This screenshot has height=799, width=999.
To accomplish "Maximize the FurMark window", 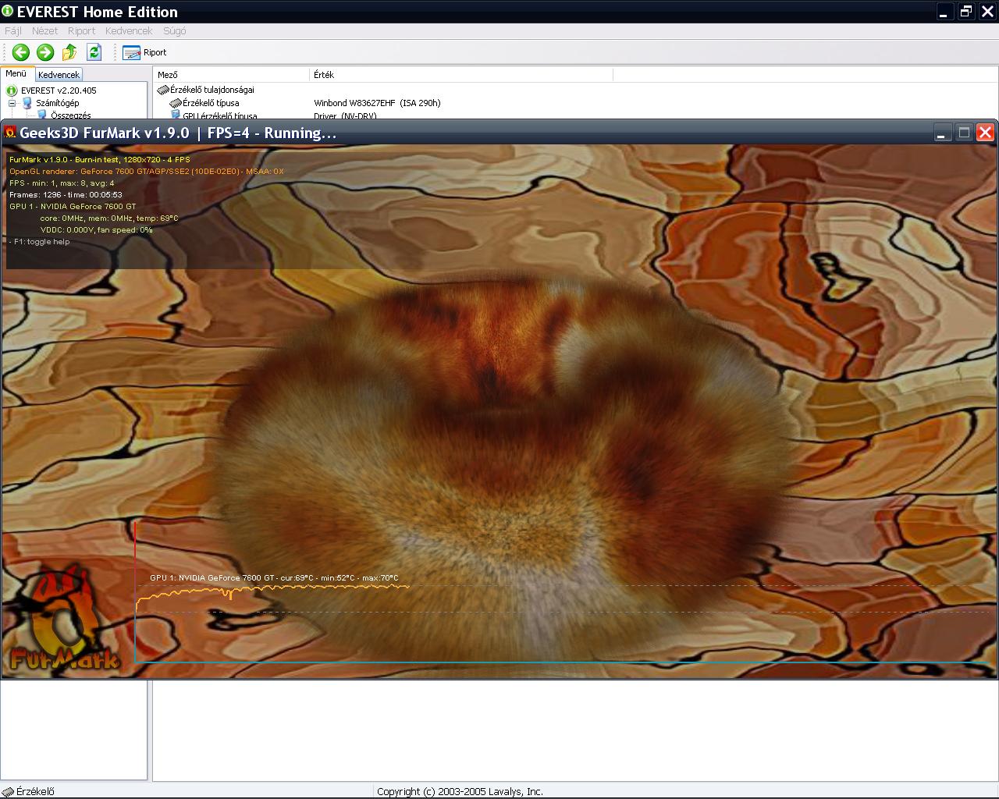I will (964, 133).
